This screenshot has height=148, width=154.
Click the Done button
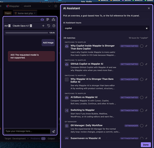pyautogui.click(x=146, y=145)
